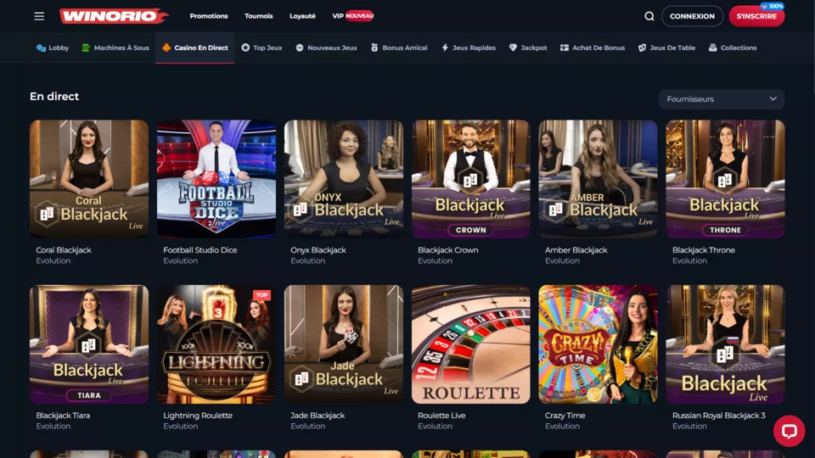The width and height of the screenshot is (815, 458).
Task: Click the Collections stack icon
Action: (712, 47)
